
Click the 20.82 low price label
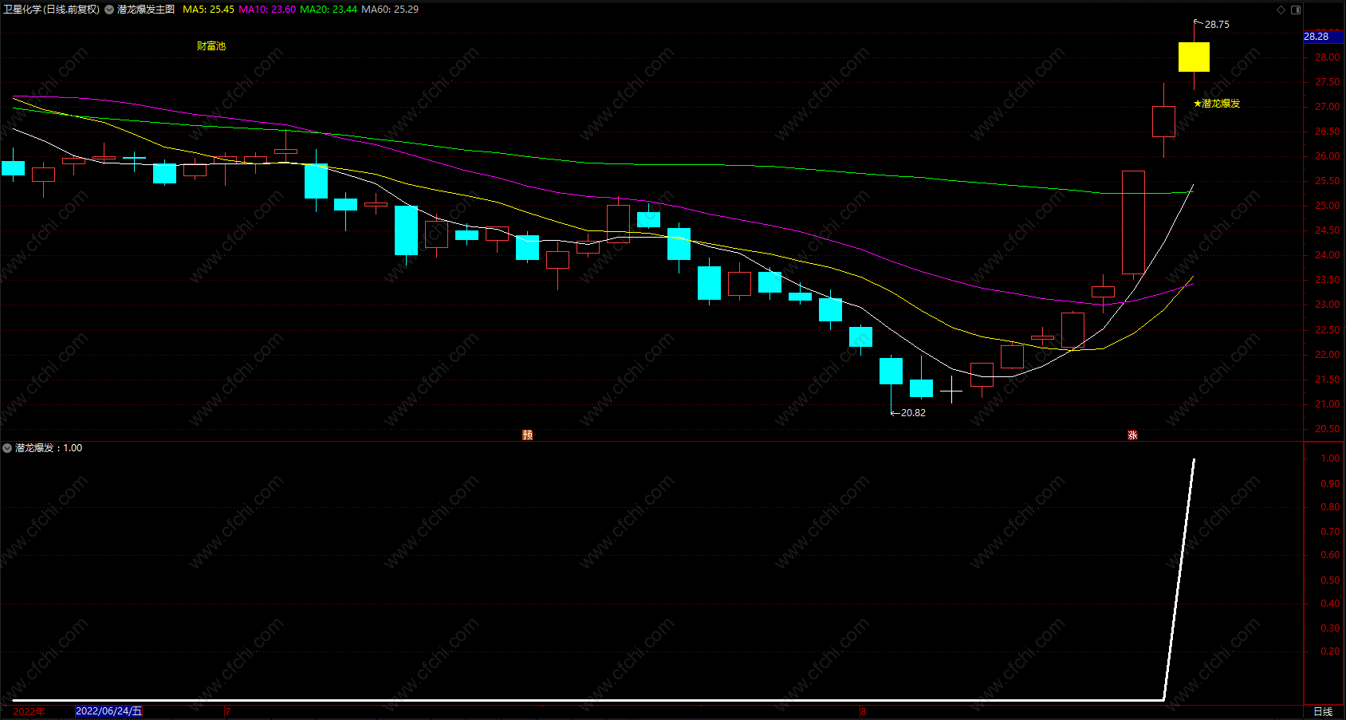913,413
